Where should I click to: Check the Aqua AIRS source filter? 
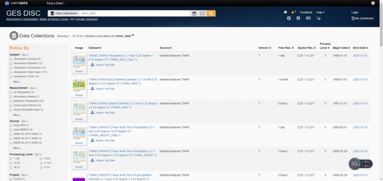pos(11,125)
